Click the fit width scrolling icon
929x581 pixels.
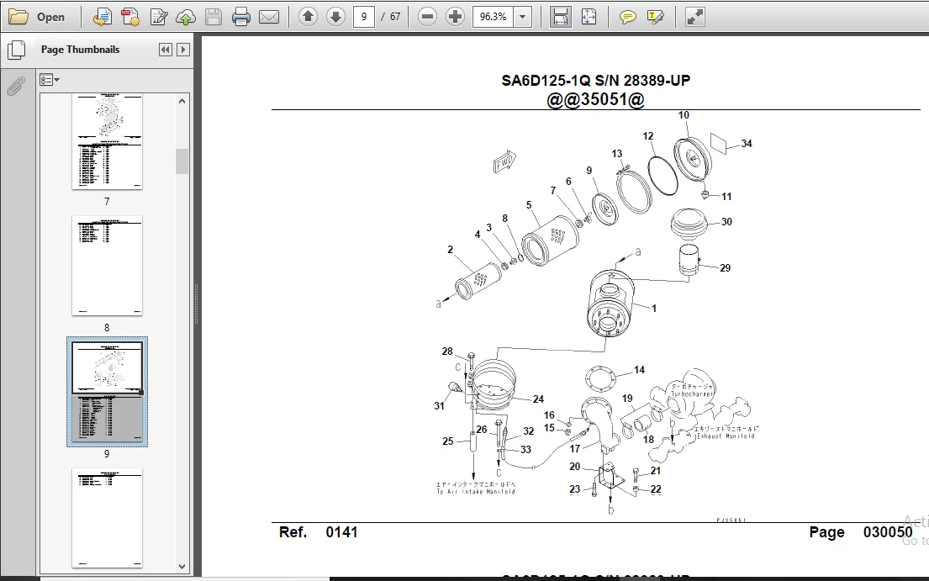coord(560,17)
